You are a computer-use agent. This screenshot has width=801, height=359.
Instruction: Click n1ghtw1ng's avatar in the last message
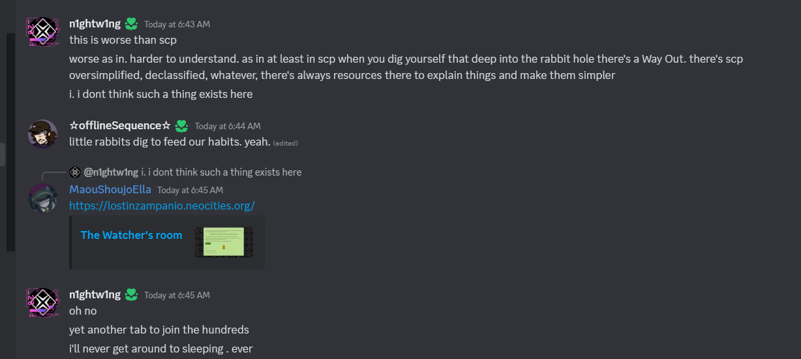click(42, 302)
